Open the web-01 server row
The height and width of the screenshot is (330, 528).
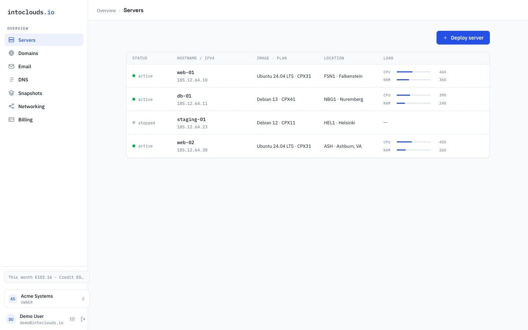[x=308, y=76]
